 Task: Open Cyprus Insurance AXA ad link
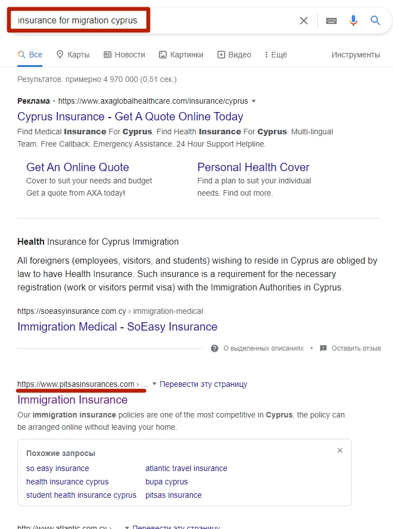pos(130,117)
